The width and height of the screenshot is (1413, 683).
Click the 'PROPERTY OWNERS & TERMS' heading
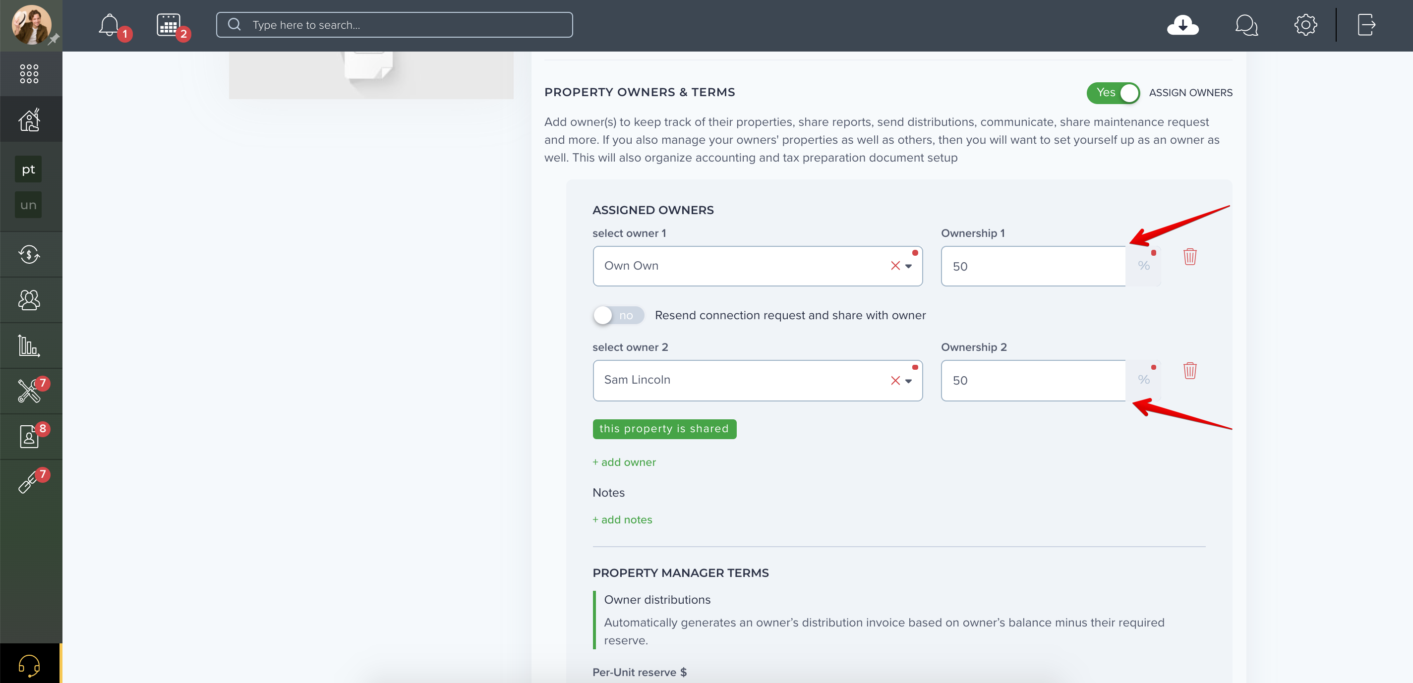click(639, 92)
